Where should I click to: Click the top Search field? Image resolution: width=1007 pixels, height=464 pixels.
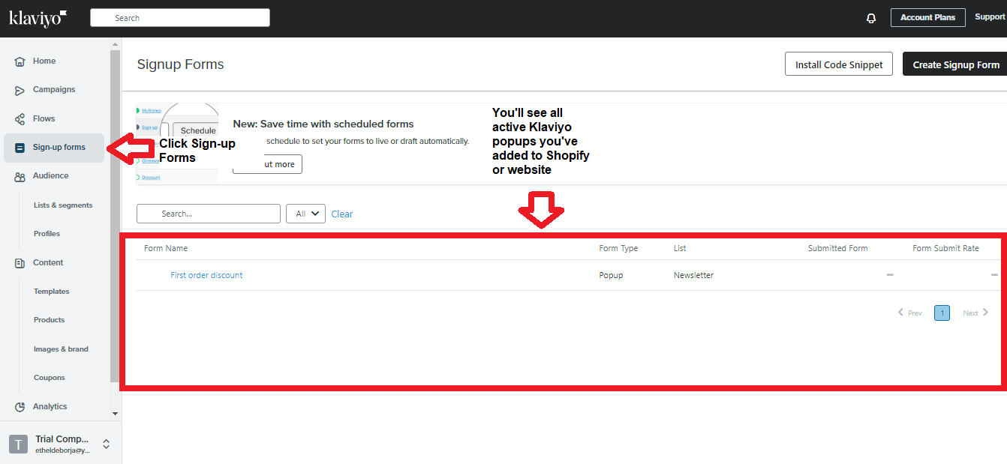pyautogui.click(x=180, y=18)
